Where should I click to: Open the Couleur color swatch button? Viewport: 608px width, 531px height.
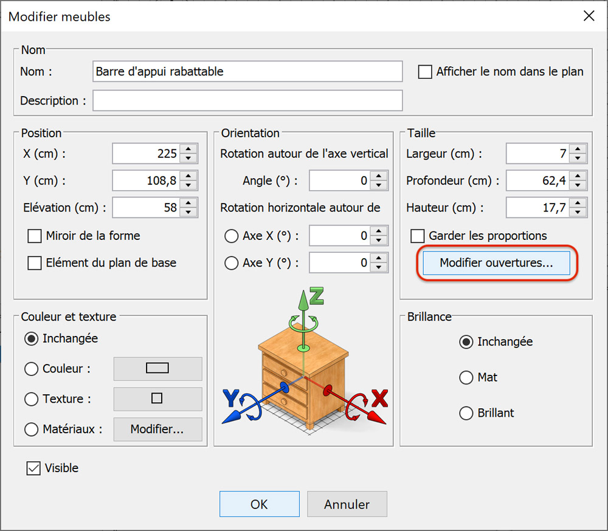tap(157, 369)
